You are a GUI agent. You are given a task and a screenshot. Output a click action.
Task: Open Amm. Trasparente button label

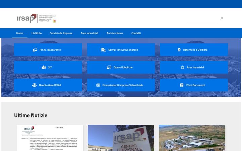pyautogui.click(x=50, y=50)
